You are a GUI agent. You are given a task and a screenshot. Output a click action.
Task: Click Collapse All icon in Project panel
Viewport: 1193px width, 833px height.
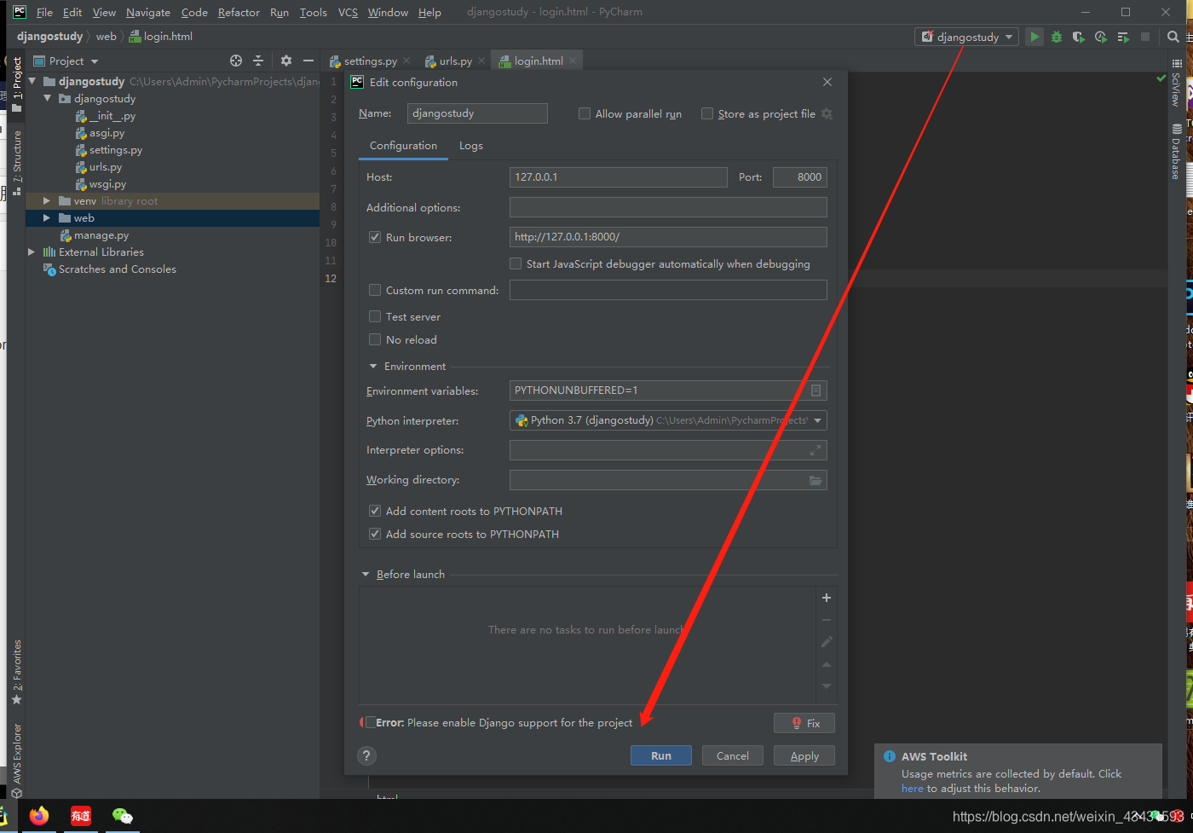click(x=258, y=61)
